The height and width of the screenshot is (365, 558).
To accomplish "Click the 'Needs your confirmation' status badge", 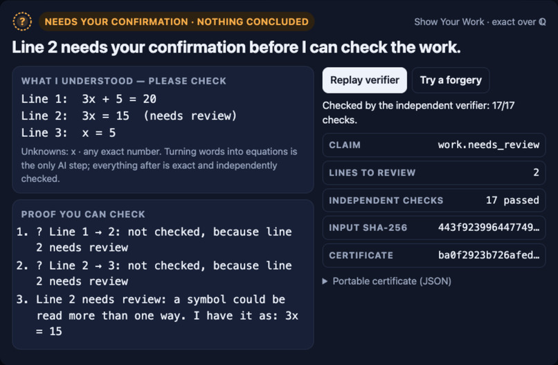I will (x=177, y=21).
